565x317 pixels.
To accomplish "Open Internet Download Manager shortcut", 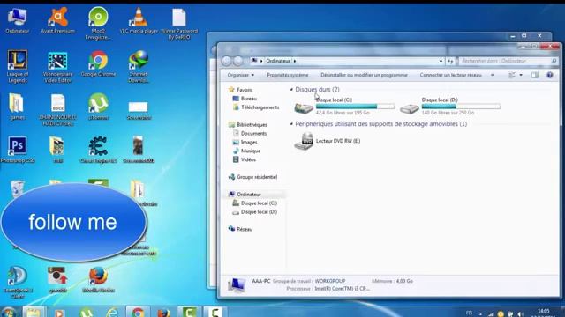I will pos(139,67).
